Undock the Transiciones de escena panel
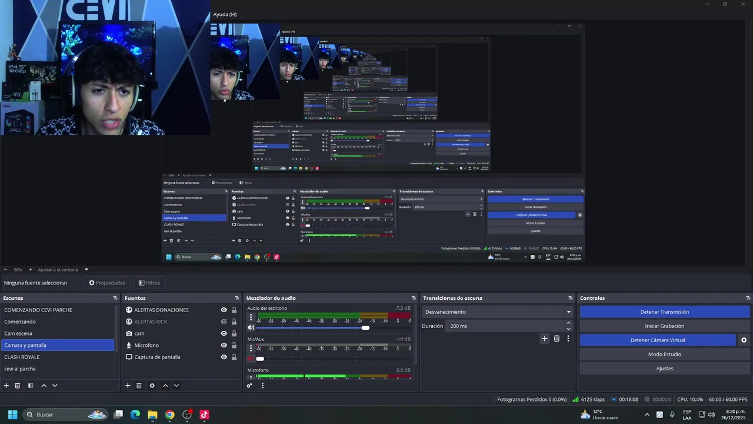This screenshot has width=753, height=424. [x=570, y=298]
